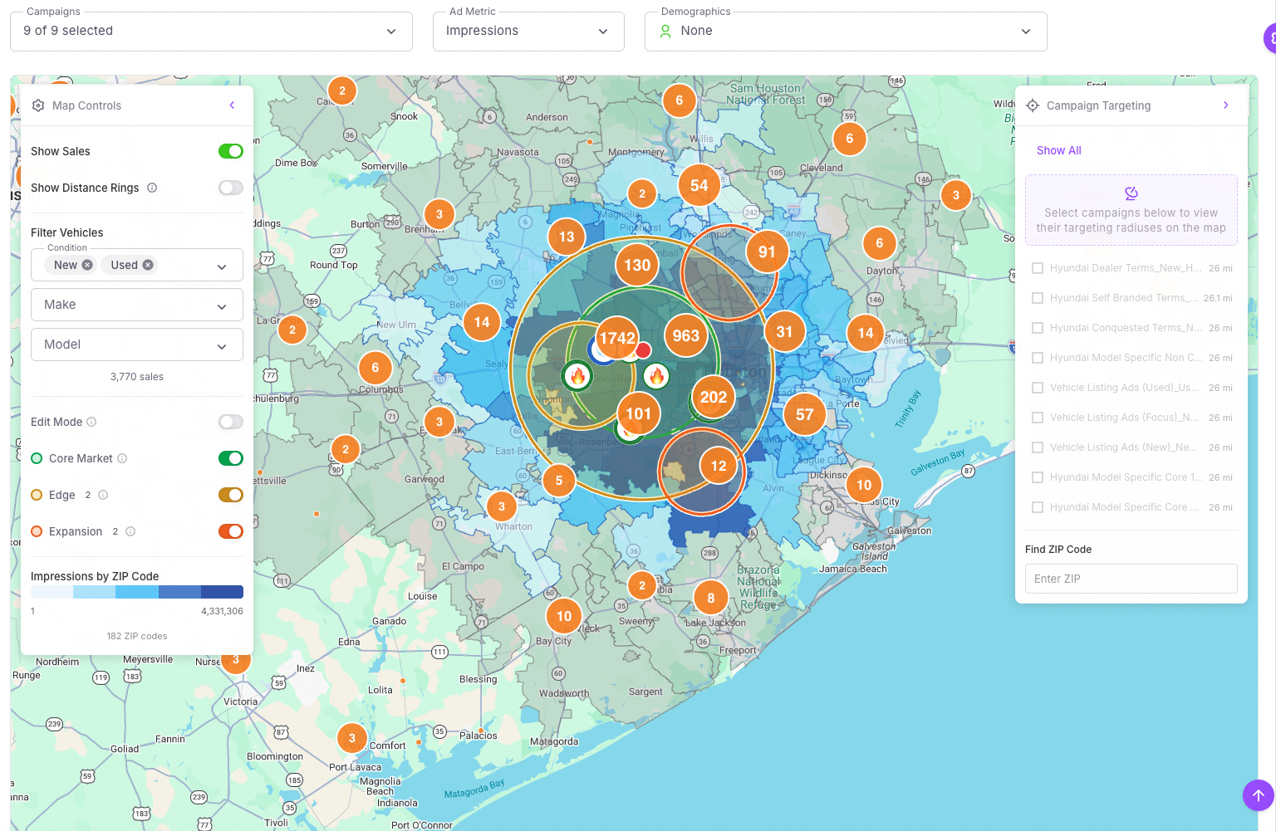Click the Impressions by ZIP Code color gradient
This screenshot has width=1276, height=831.
point(136,591)
